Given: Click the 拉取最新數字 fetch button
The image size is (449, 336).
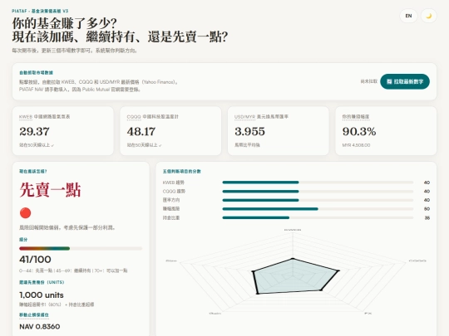Looking at the screenshot, I should [x=405, y=81].
